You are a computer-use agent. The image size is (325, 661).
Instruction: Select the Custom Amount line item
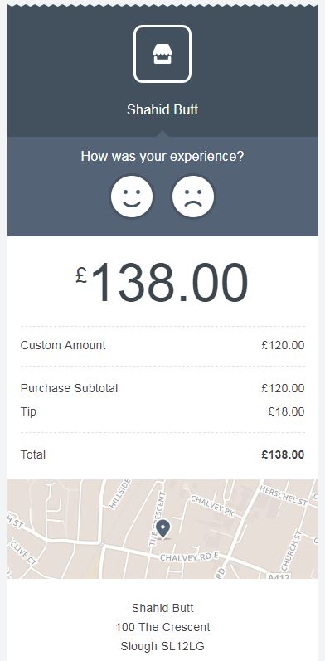coord(162,345)
